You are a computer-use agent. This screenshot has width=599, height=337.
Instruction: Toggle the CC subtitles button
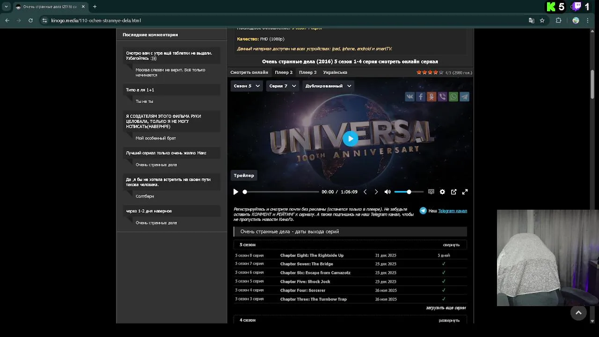point(431,192)
